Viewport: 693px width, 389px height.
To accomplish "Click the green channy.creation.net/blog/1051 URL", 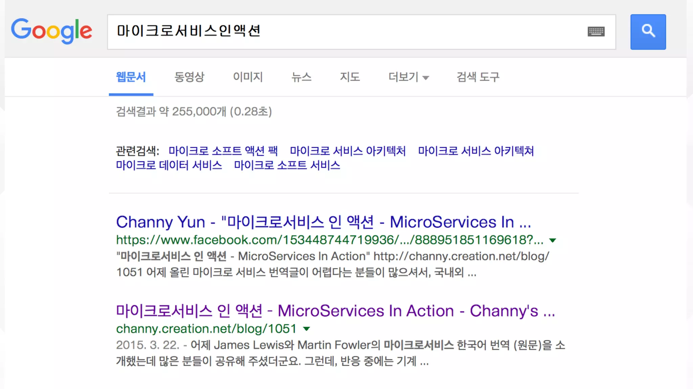I will coord(206,329).
